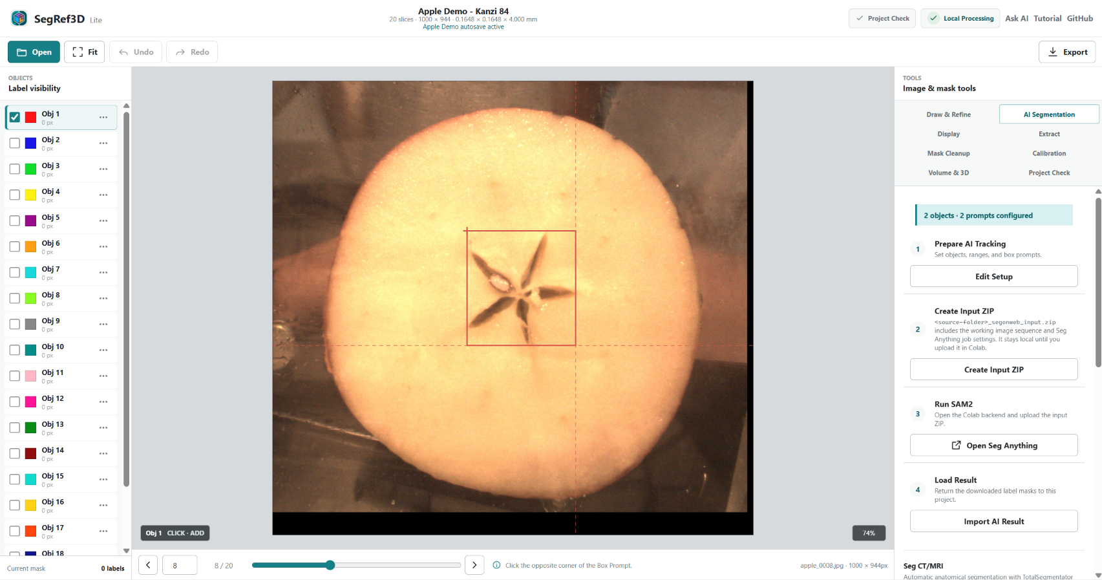Click the Edit Setup button
This screenshot has width=1102, height=580.
click(993, 276)
